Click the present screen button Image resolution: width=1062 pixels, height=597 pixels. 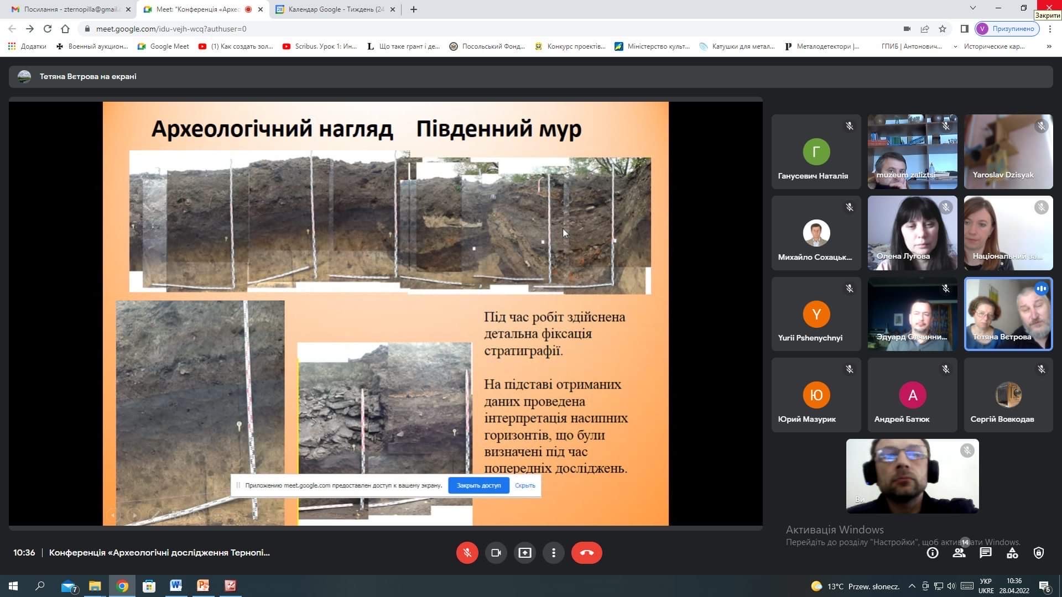[x=524, y=553]
